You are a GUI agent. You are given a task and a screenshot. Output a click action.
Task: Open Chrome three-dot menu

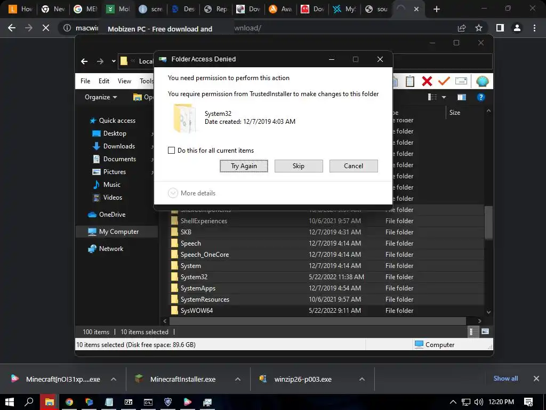pos(534,28)
